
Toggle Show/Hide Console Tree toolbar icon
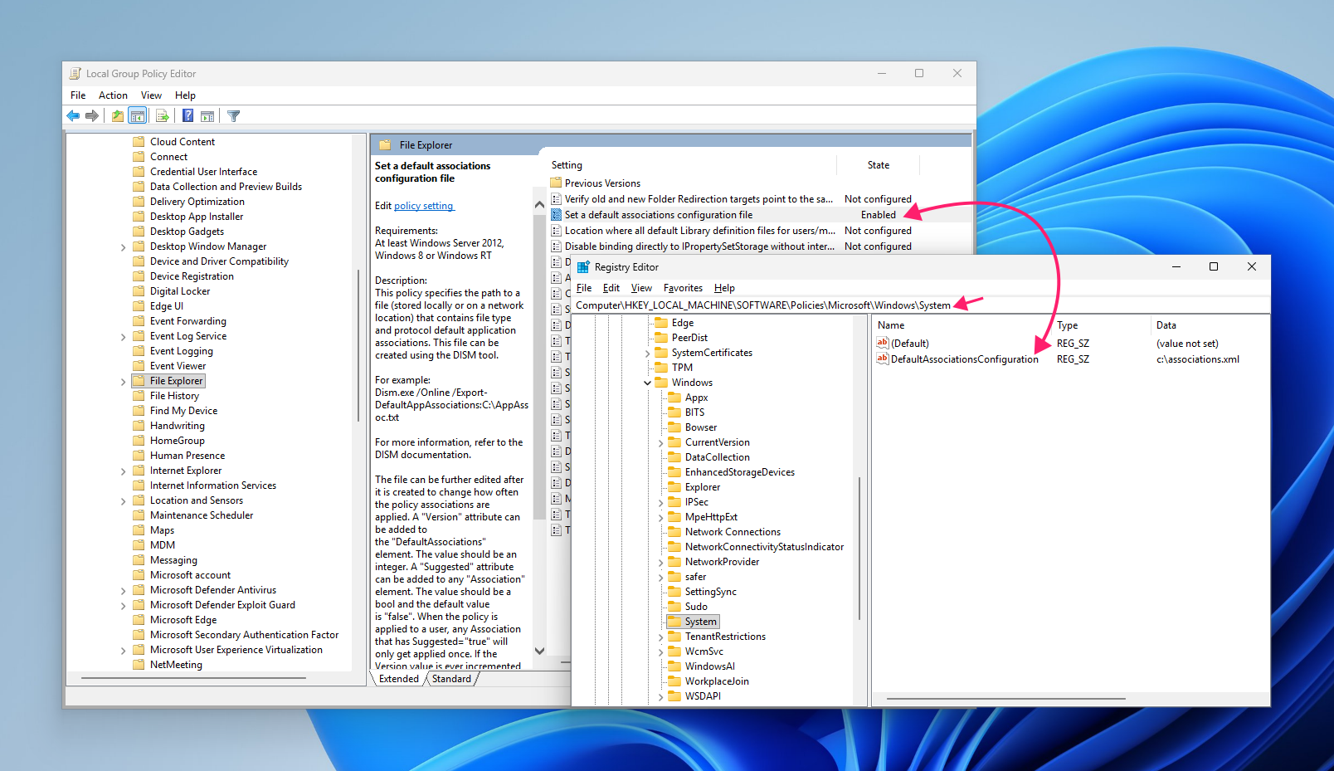tap(138, 116)
